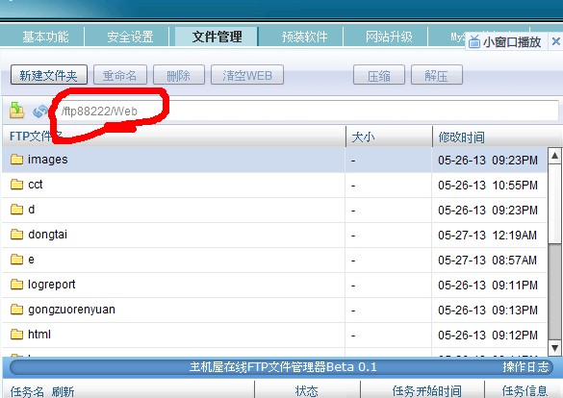
Task: Go to the 预装软件 tab
Action: (304, 37)
